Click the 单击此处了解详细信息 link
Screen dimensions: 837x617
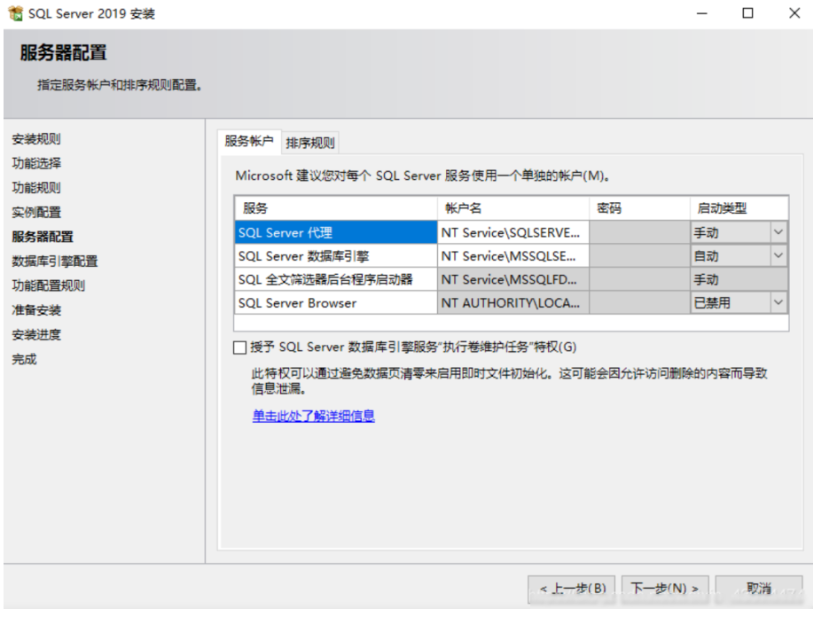(313, 416)
